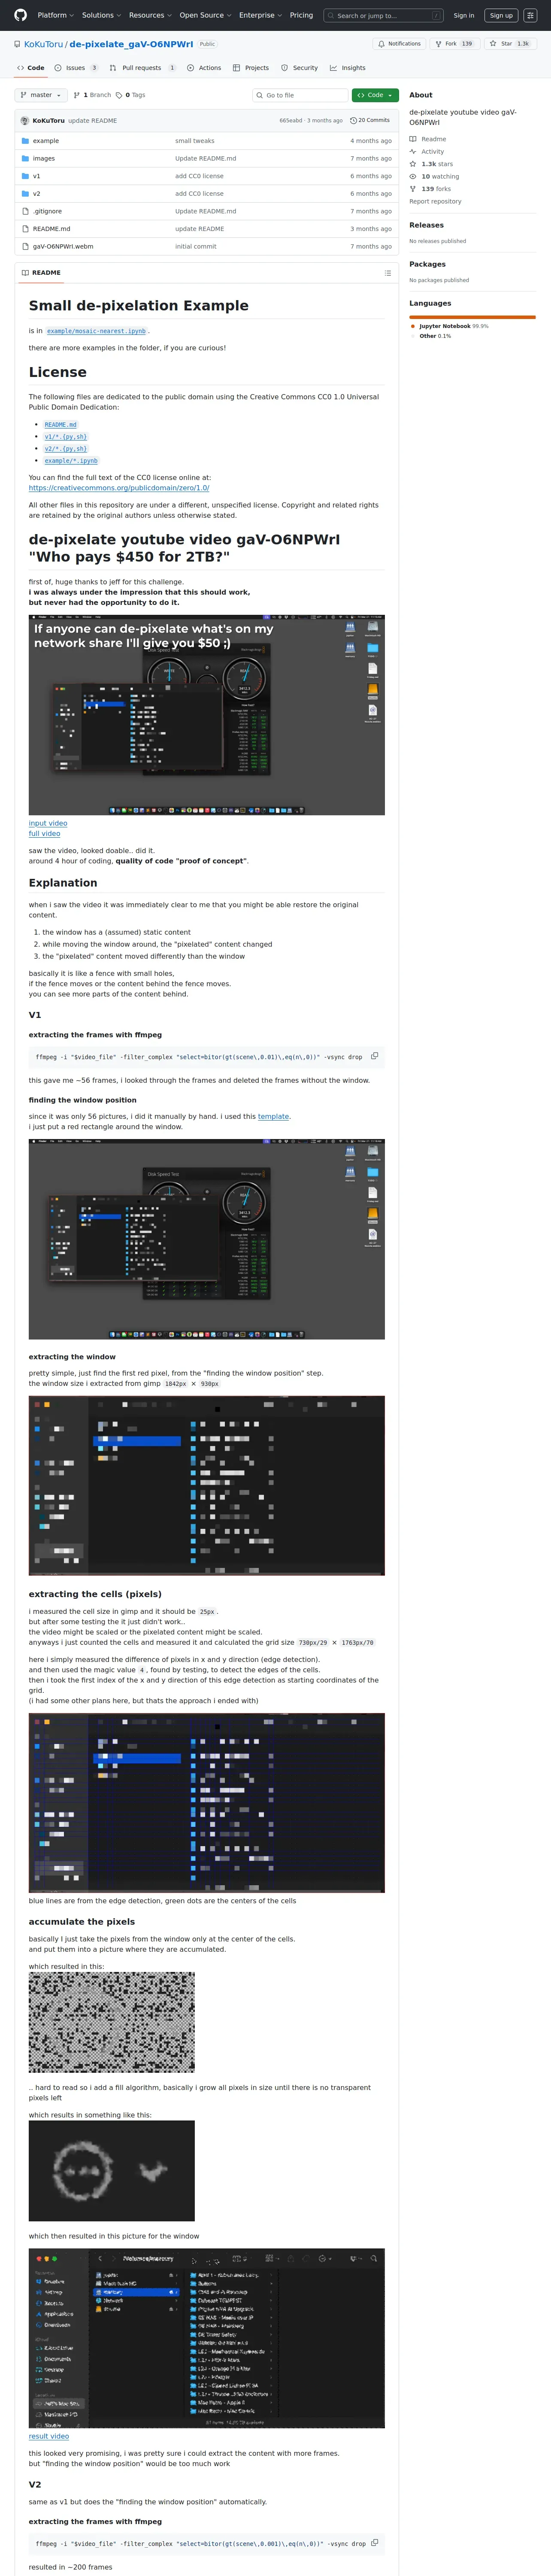Screen dimensions: 551x2576
Task: Open the images folder
Action: (x=44, y=158)
